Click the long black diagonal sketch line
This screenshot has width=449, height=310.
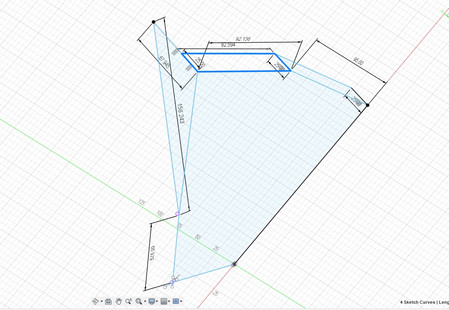(301, 185)
